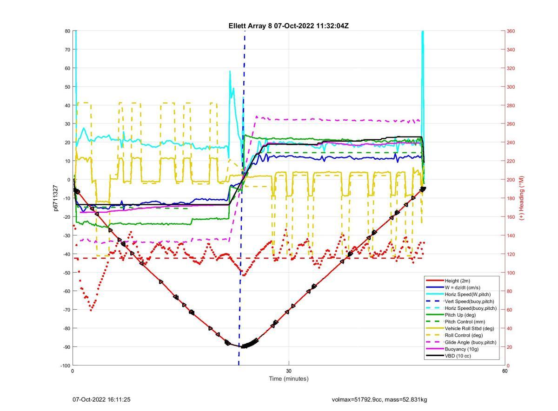The height and width of the screenshot is (411, 558).
Task: Click the '-30' tick label on the left axis
Action: 66,235
